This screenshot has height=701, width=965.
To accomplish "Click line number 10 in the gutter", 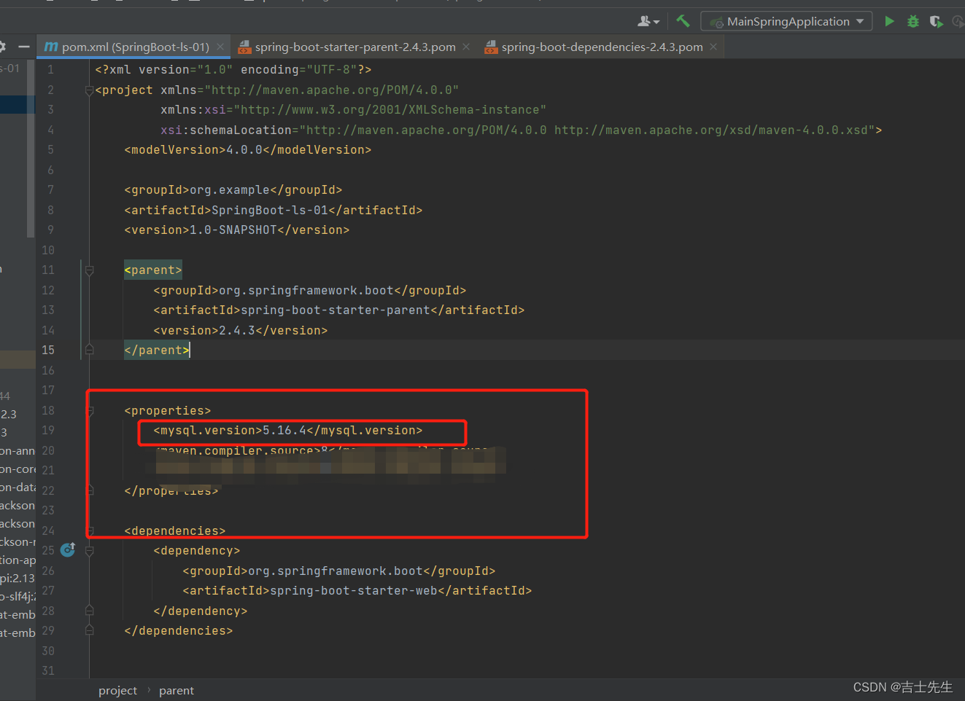I will tap(48, 250).
